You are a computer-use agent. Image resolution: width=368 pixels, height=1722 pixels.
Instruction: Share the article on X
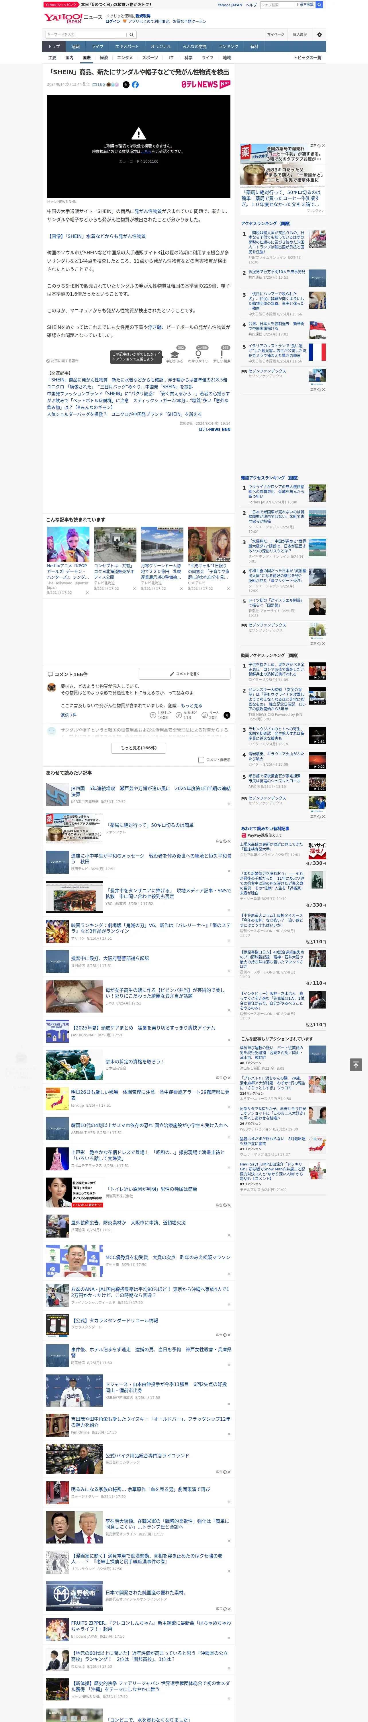tap(126, 85)
